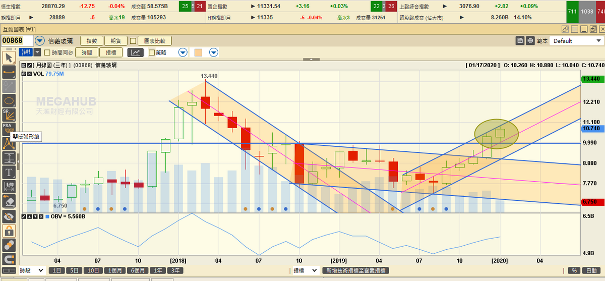Select the FSA Fibonacci arc tool

[x=9, y=129]
